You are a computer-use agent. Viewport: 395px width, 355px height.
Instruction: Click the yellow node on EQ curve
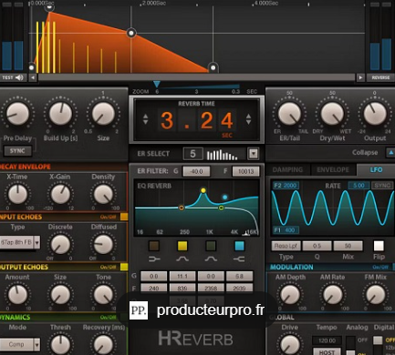203,190
